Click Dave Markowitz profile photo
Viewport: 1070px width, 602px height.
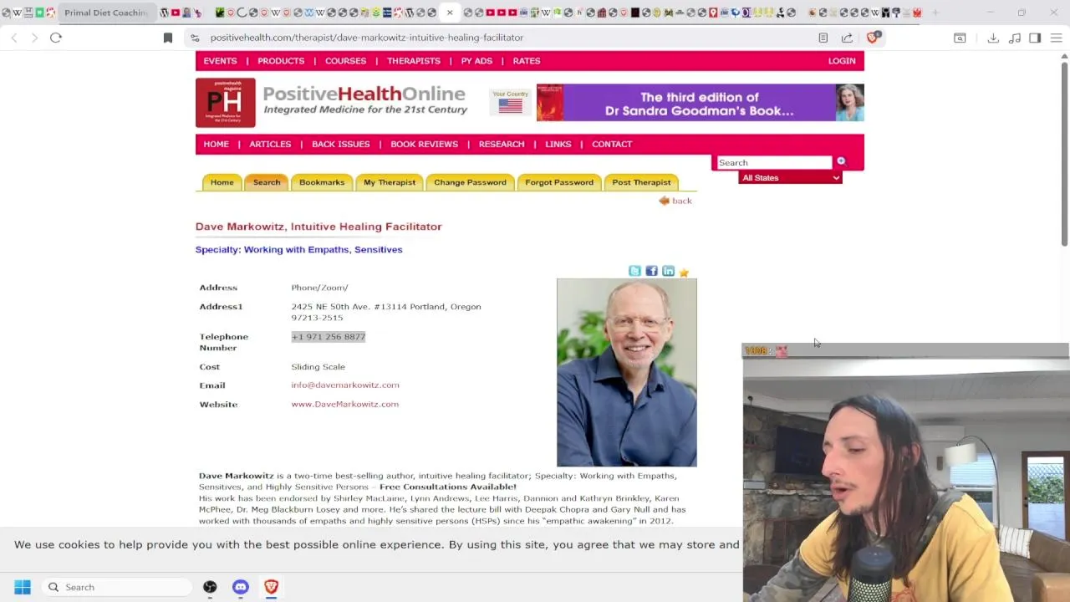[626, 373]
